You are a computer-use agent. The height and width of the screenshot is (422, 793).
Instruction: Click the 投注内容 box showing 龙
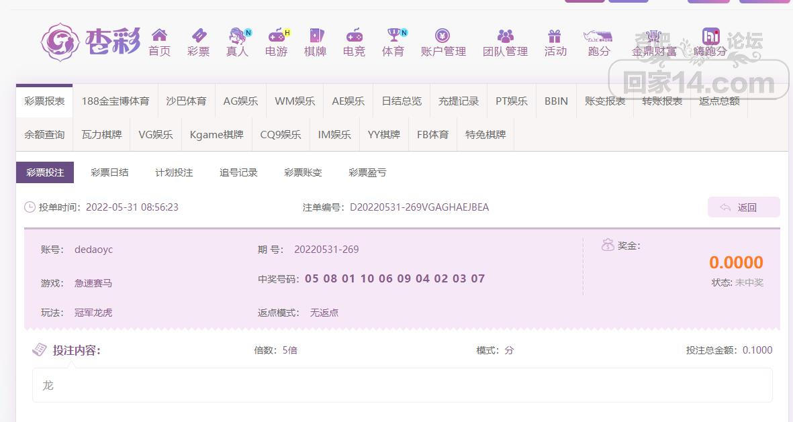402,385
